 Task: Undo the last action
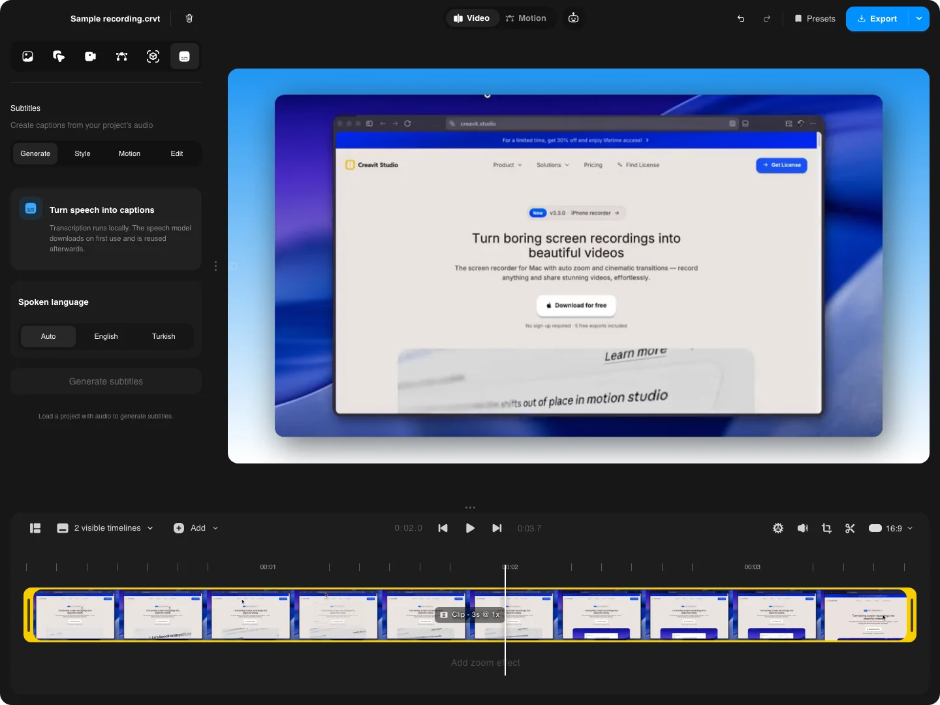(x=741, y=19)
